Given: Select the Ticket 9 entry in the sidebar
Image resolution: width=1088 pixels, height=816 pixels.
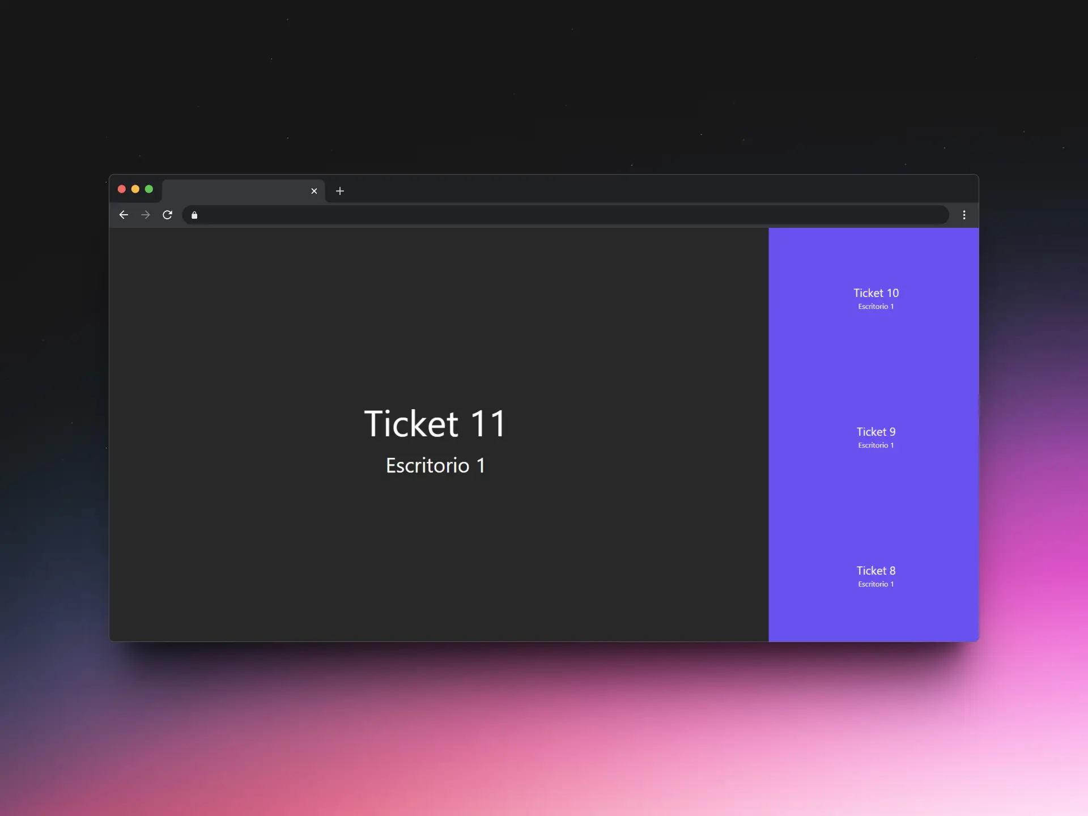Looking at the screenshot, I should pyautogui.click(x=875, y=431).
